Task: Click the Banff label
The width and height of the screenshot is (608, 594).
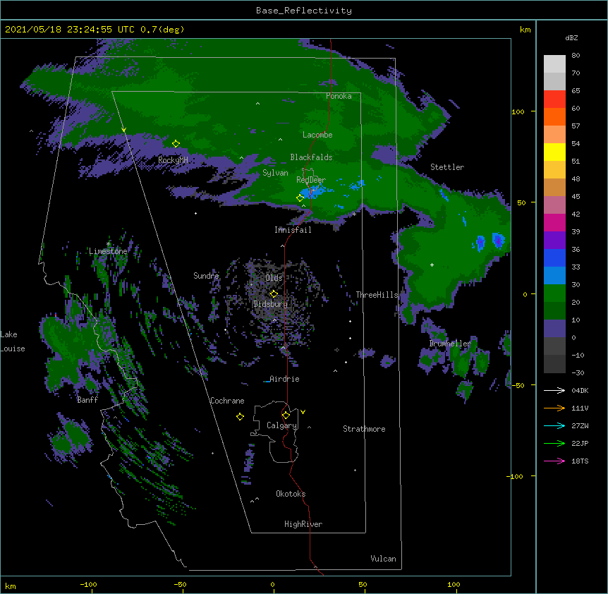Action: tap(87, 400)
